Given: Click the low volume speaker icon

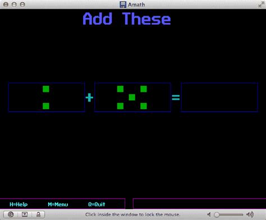Looking at the screenshot, I should [209, 214].
